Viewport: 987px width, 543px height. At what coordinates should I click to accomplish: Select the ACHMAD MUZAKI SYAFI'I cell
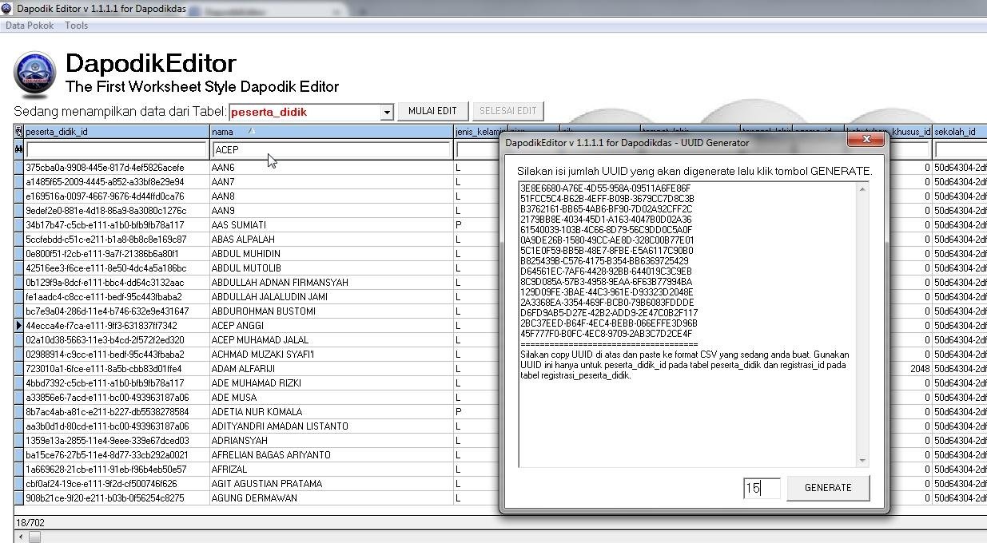point(332,355)
